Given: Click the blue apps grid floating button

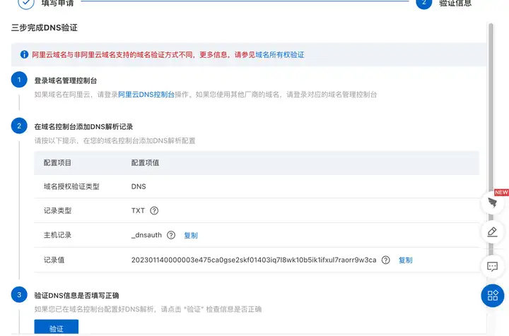Looking at the screenshot, I should click(x=493, y=295).
